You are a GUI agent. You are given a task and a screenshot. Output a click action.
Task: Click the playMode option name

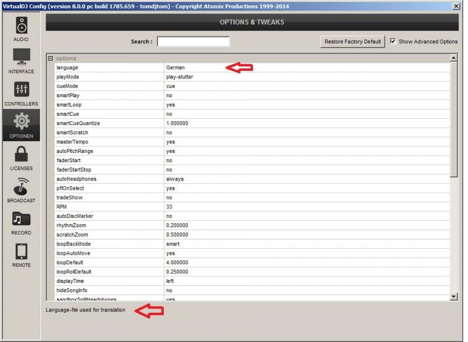tap(68, 77)
